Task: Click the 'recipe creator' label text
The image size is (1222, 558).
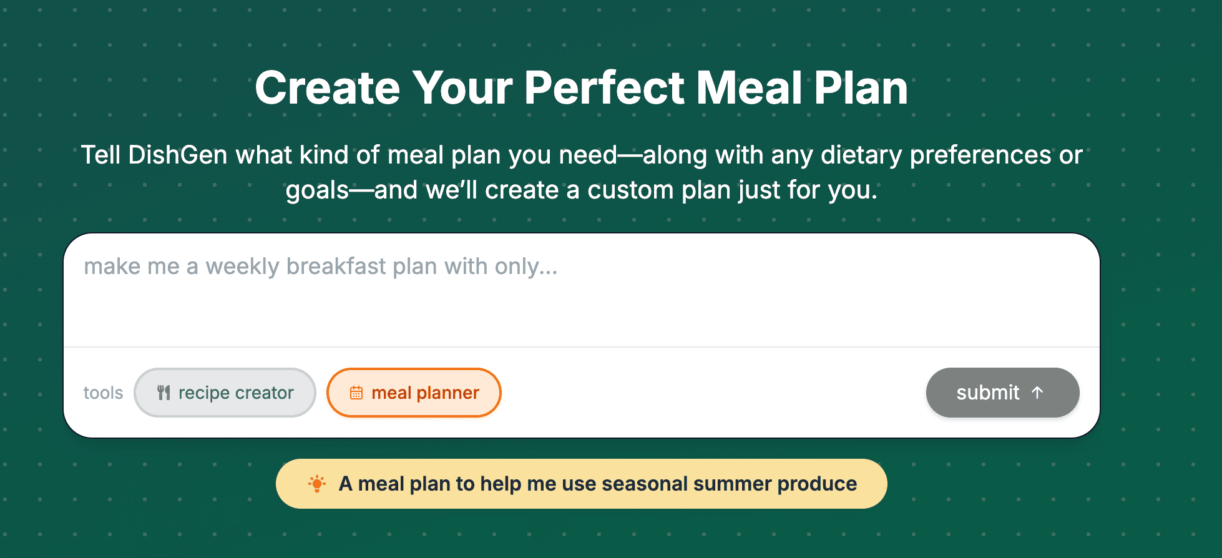Action: click(236, 393)
